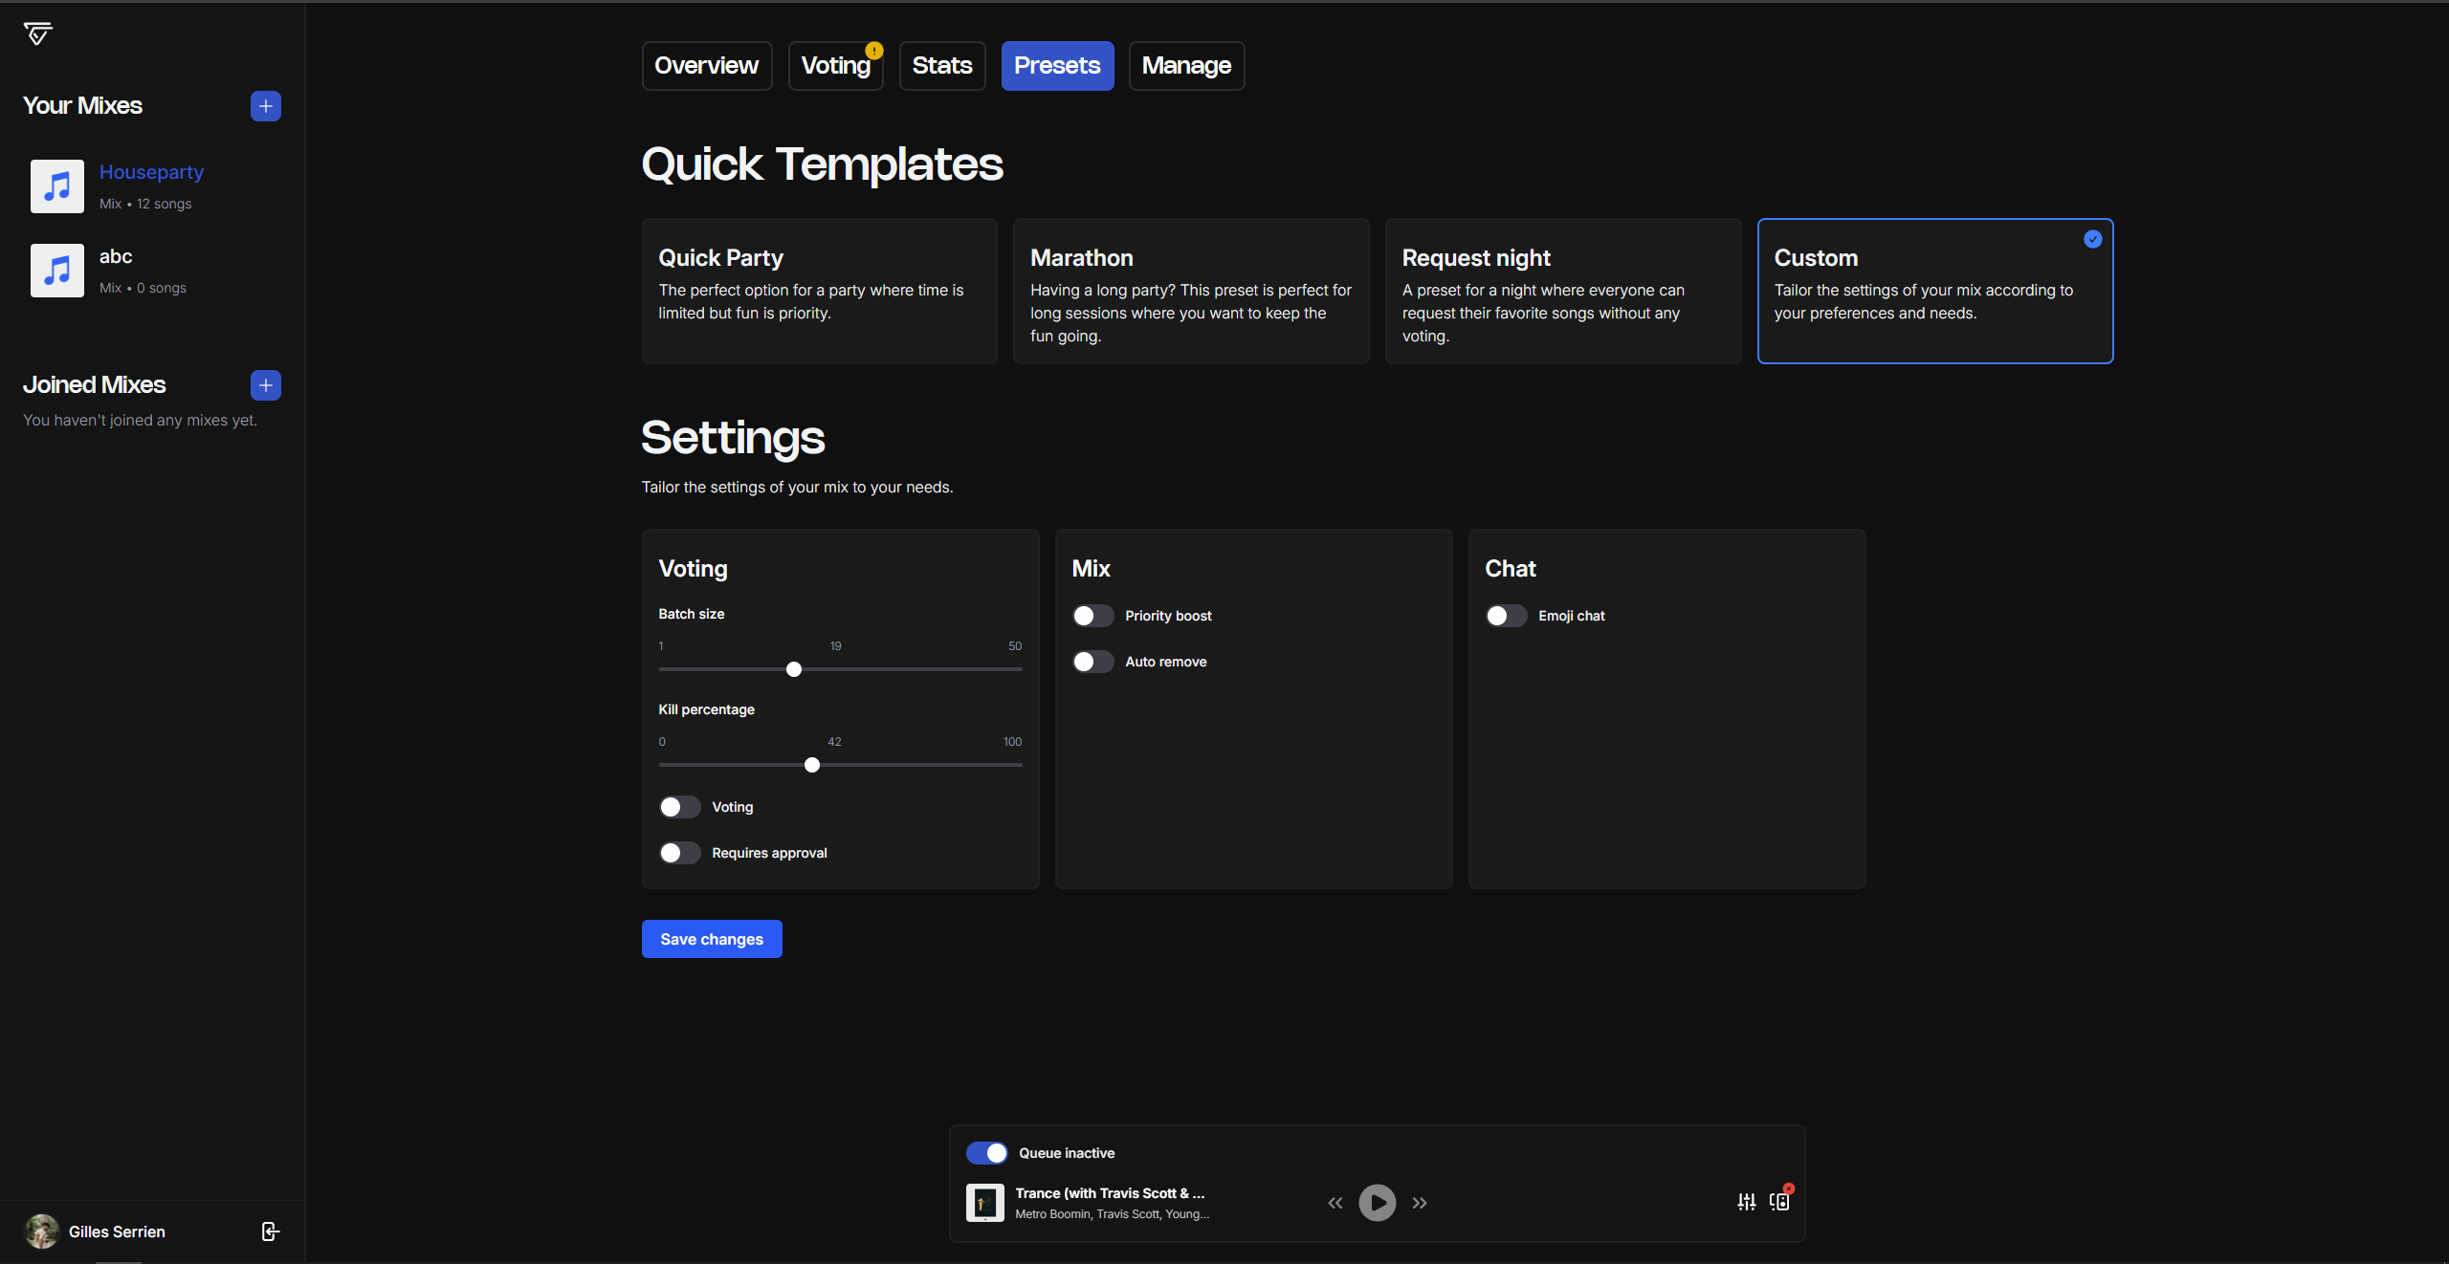
Task: Go to the Manage tab
Action: pyautogui.click(x=1186, y=66)
